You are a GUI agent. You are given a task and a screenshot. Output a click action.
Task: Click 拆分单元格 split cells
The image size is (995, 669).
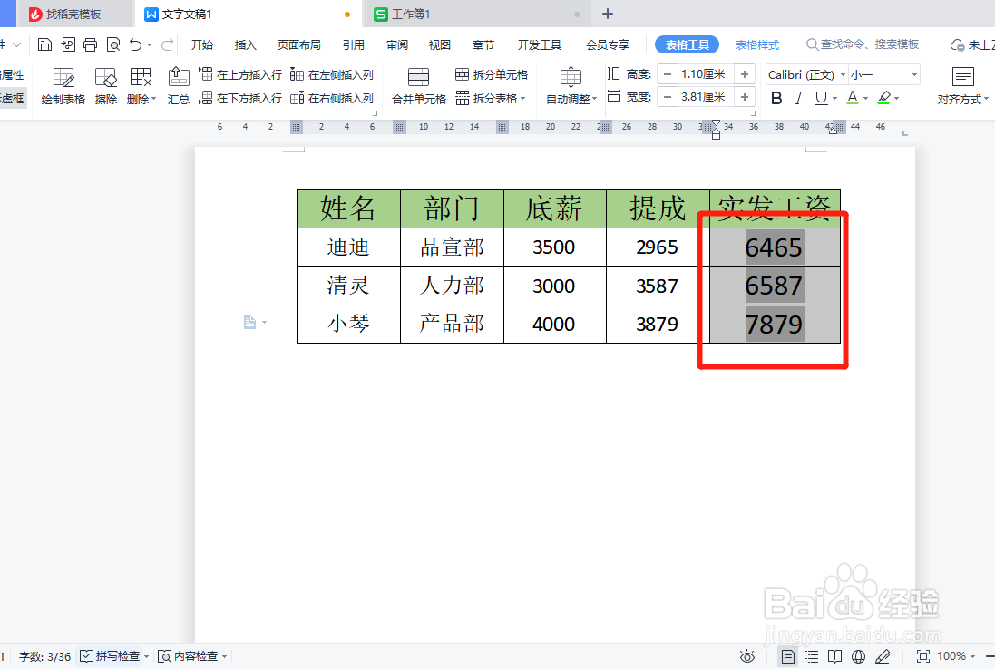[x=492, y=75]
